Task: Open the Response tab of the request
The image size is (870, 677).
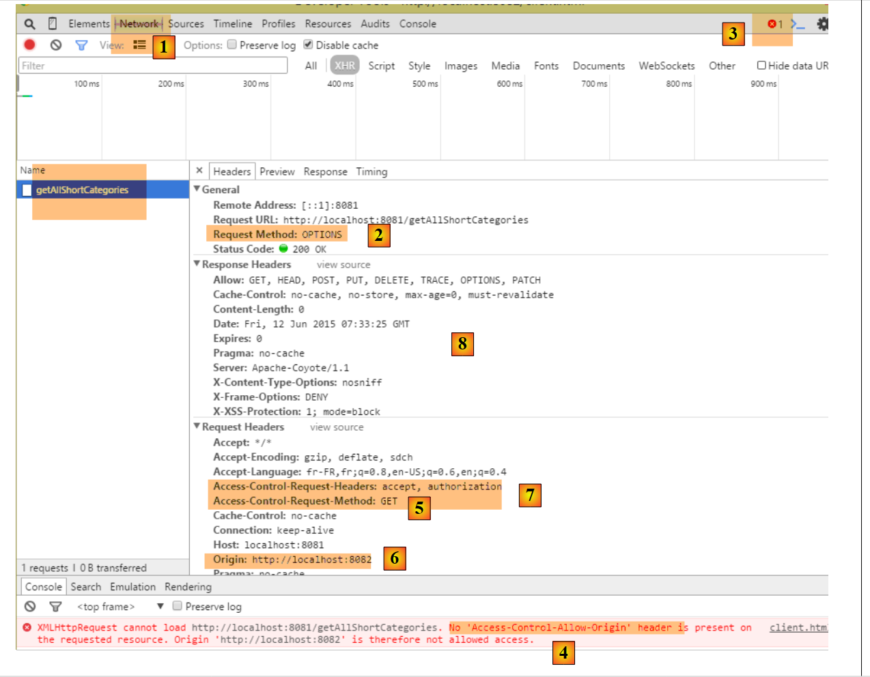Action: point(325,172)
